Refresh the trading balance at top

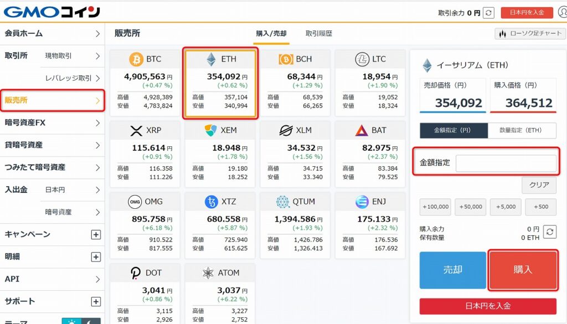tap(488, 13)
